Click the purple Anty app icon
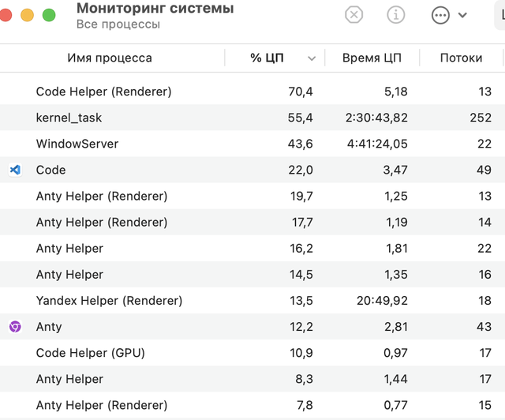 [x=15, y=327]
